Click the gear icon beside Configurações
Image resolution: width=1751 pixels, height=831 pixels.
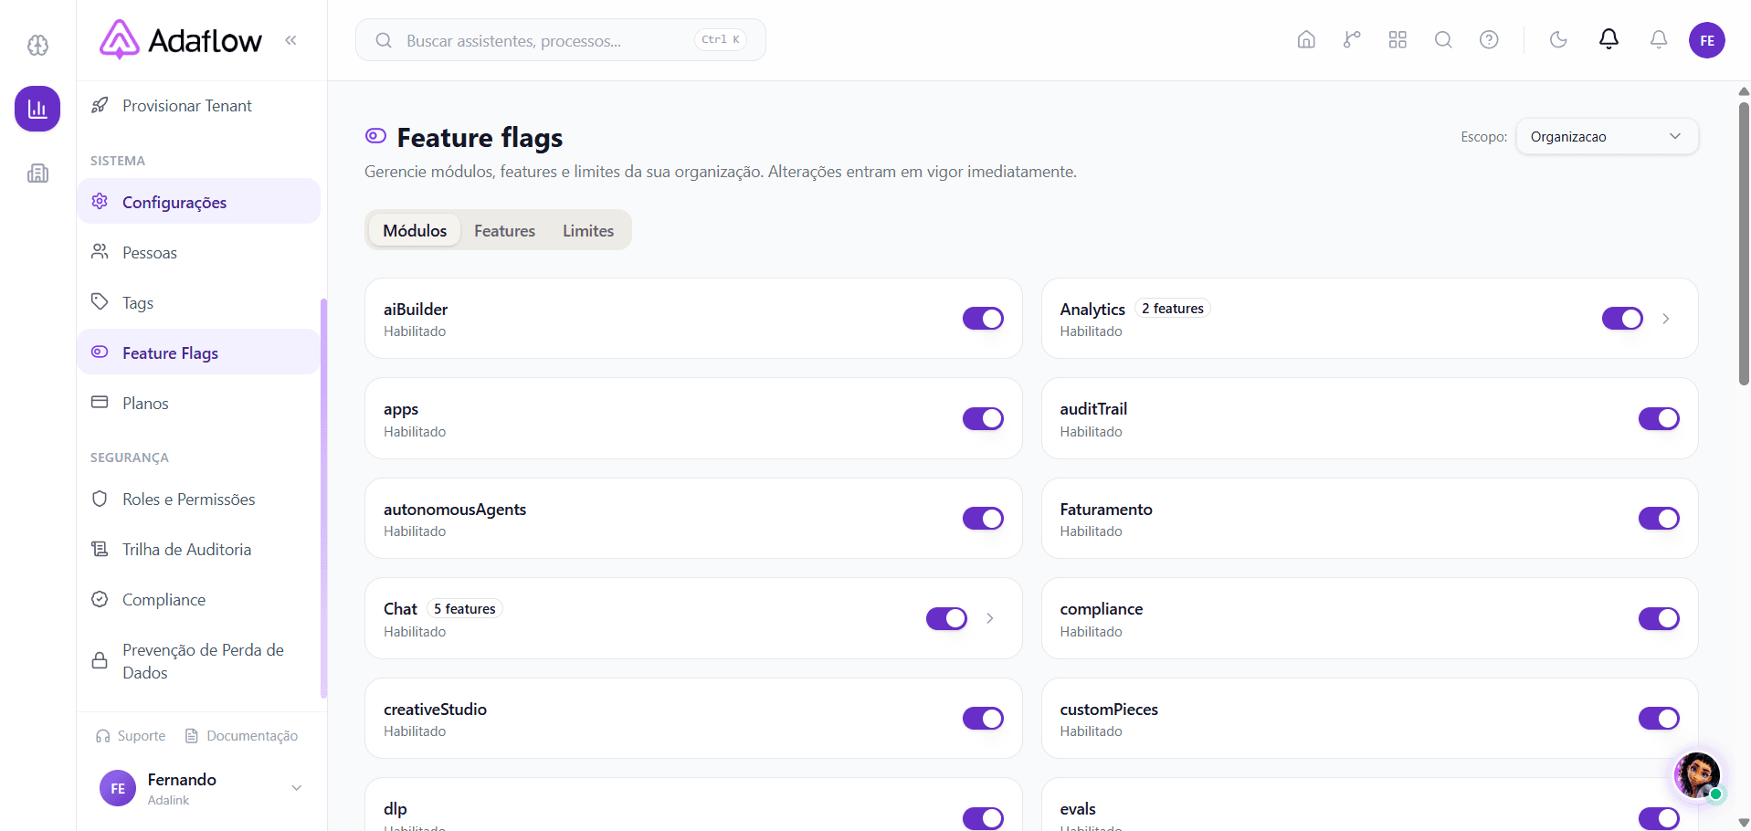(x=100, y=201)
